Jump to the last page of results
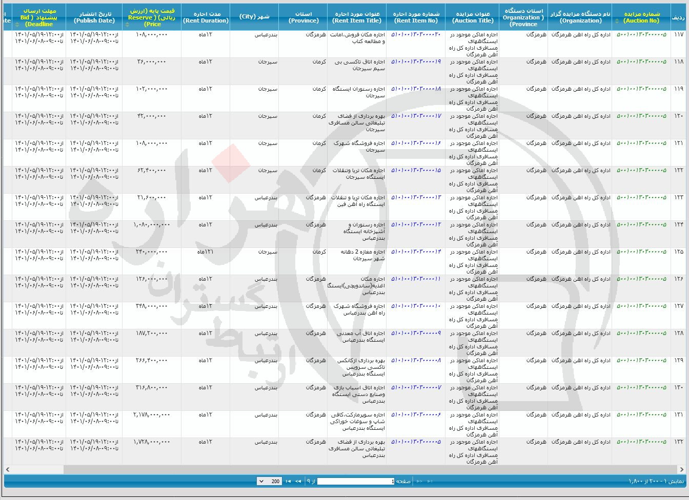 click(x=288, y=481)
